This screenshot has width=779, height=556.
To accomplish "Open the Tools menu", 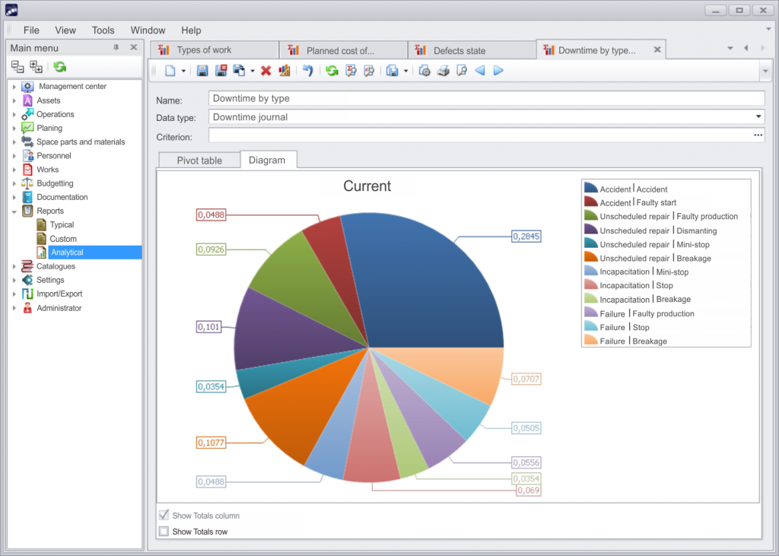I will click(x=103, y=30).
